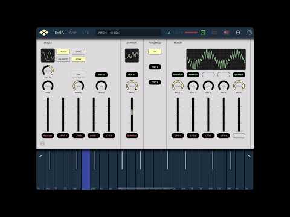Open the Shaper MIX source selector
This screenshot has width=290, height=217.
(x=132, y=75)
